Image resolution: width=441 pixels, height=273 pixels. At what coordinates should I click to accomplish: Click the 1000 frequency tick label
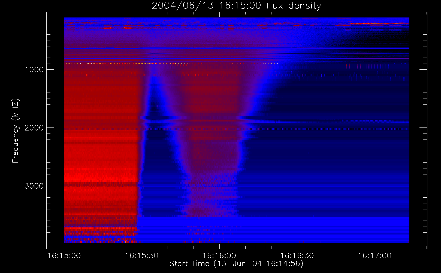point(34,70)
